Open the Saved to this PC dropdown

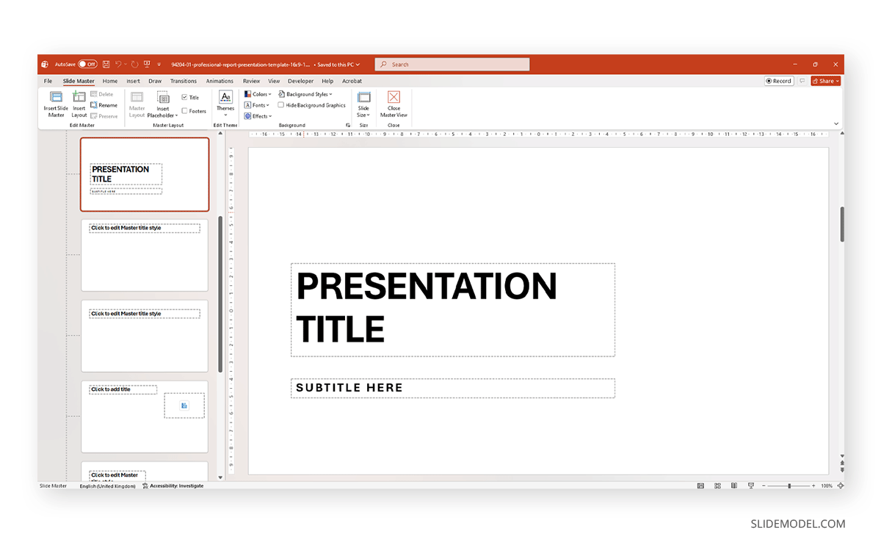point(338,65)
